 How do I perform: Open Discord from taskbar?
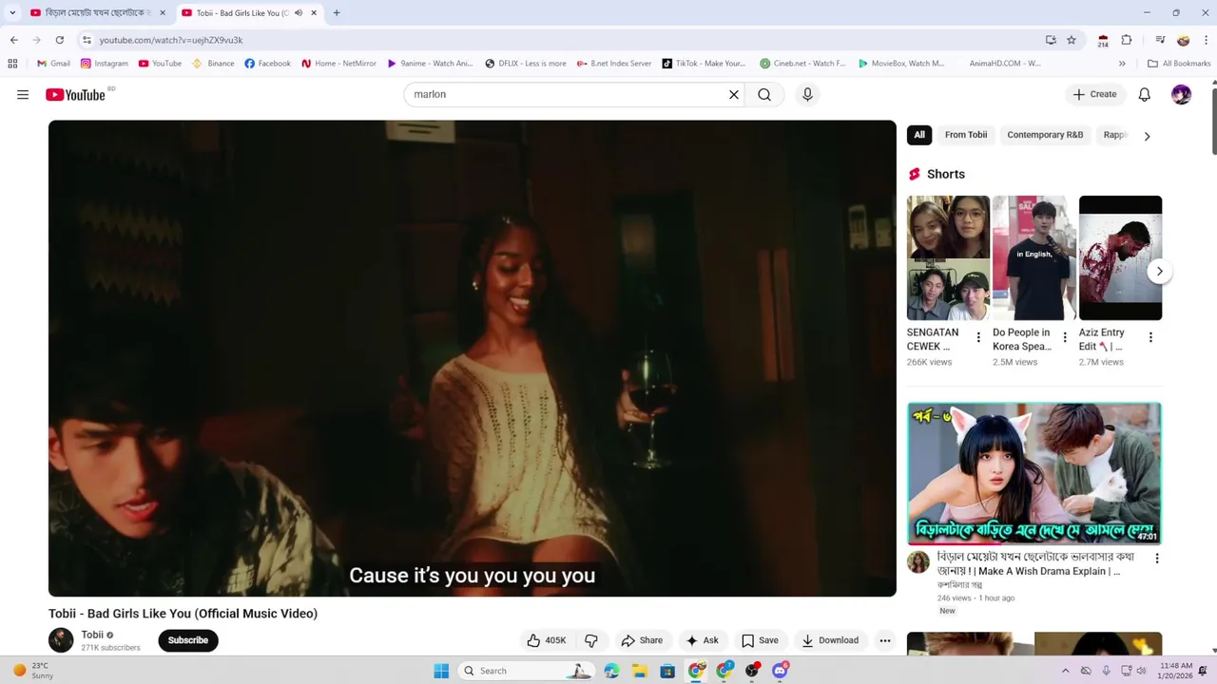[x=781, y=671]
